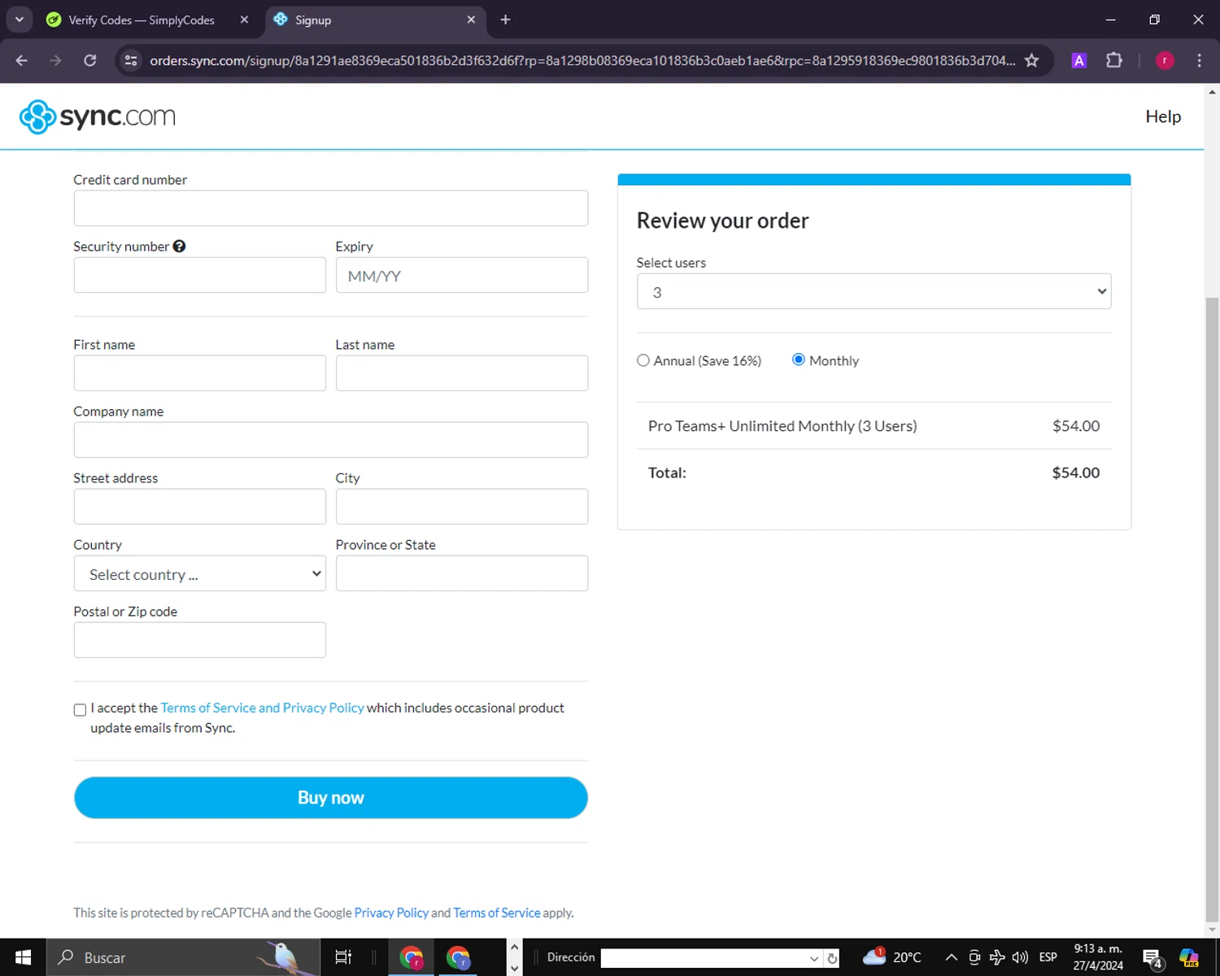Open the Extensions puzzle icon
The height and width of the screenshot is (976, 1220).
click(x=1114, y=60)
